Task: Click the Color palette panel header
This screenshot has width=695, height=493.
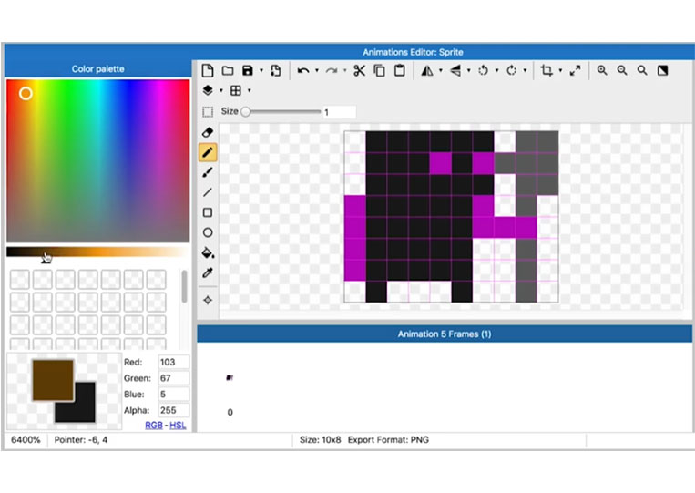Action: (x=98, y=68)
